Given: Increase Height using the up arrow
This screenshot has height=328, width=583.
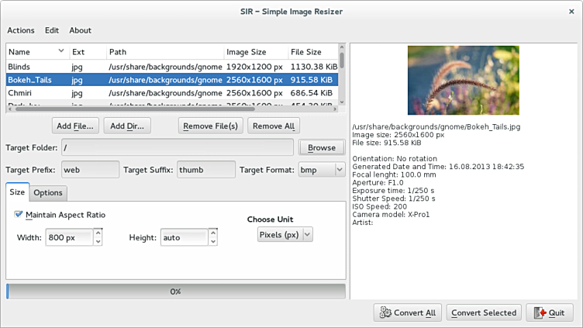Looking at the screenshot, I should 213,233.
